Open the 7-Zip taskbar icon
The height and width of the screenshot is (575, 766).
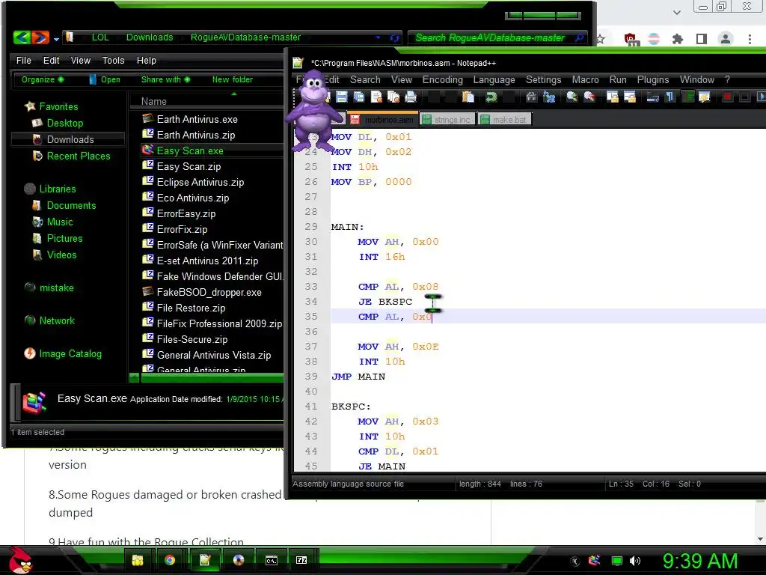301,560
